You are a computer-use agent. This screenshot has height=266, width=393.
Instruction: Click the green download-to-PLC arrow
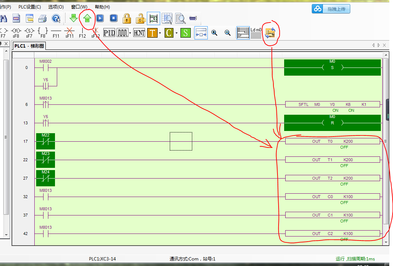pos(74,18)
